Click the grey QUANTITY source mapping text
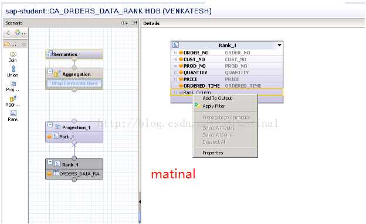This screenshot has height=224, width=366. pos(237,73)
